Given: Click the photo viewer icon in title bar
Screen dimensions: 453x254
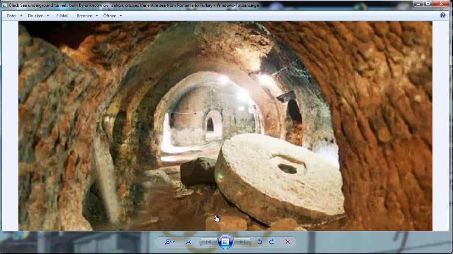Looking at the screenshot, I should click(5, 5).
